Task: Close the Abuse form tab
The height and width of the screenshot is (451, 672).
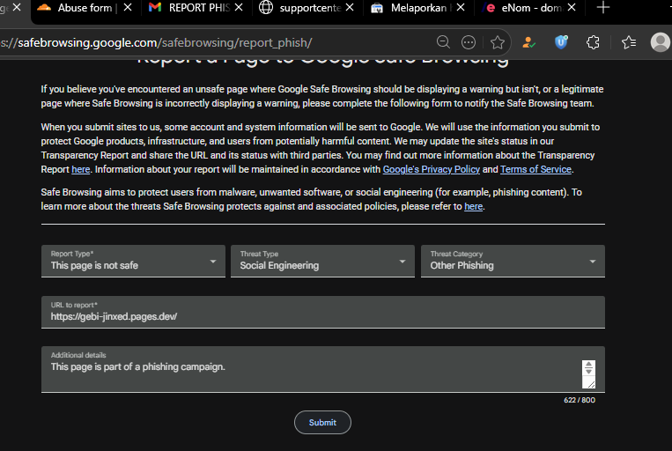Action: pyautogui.click(x=128, y=7)
